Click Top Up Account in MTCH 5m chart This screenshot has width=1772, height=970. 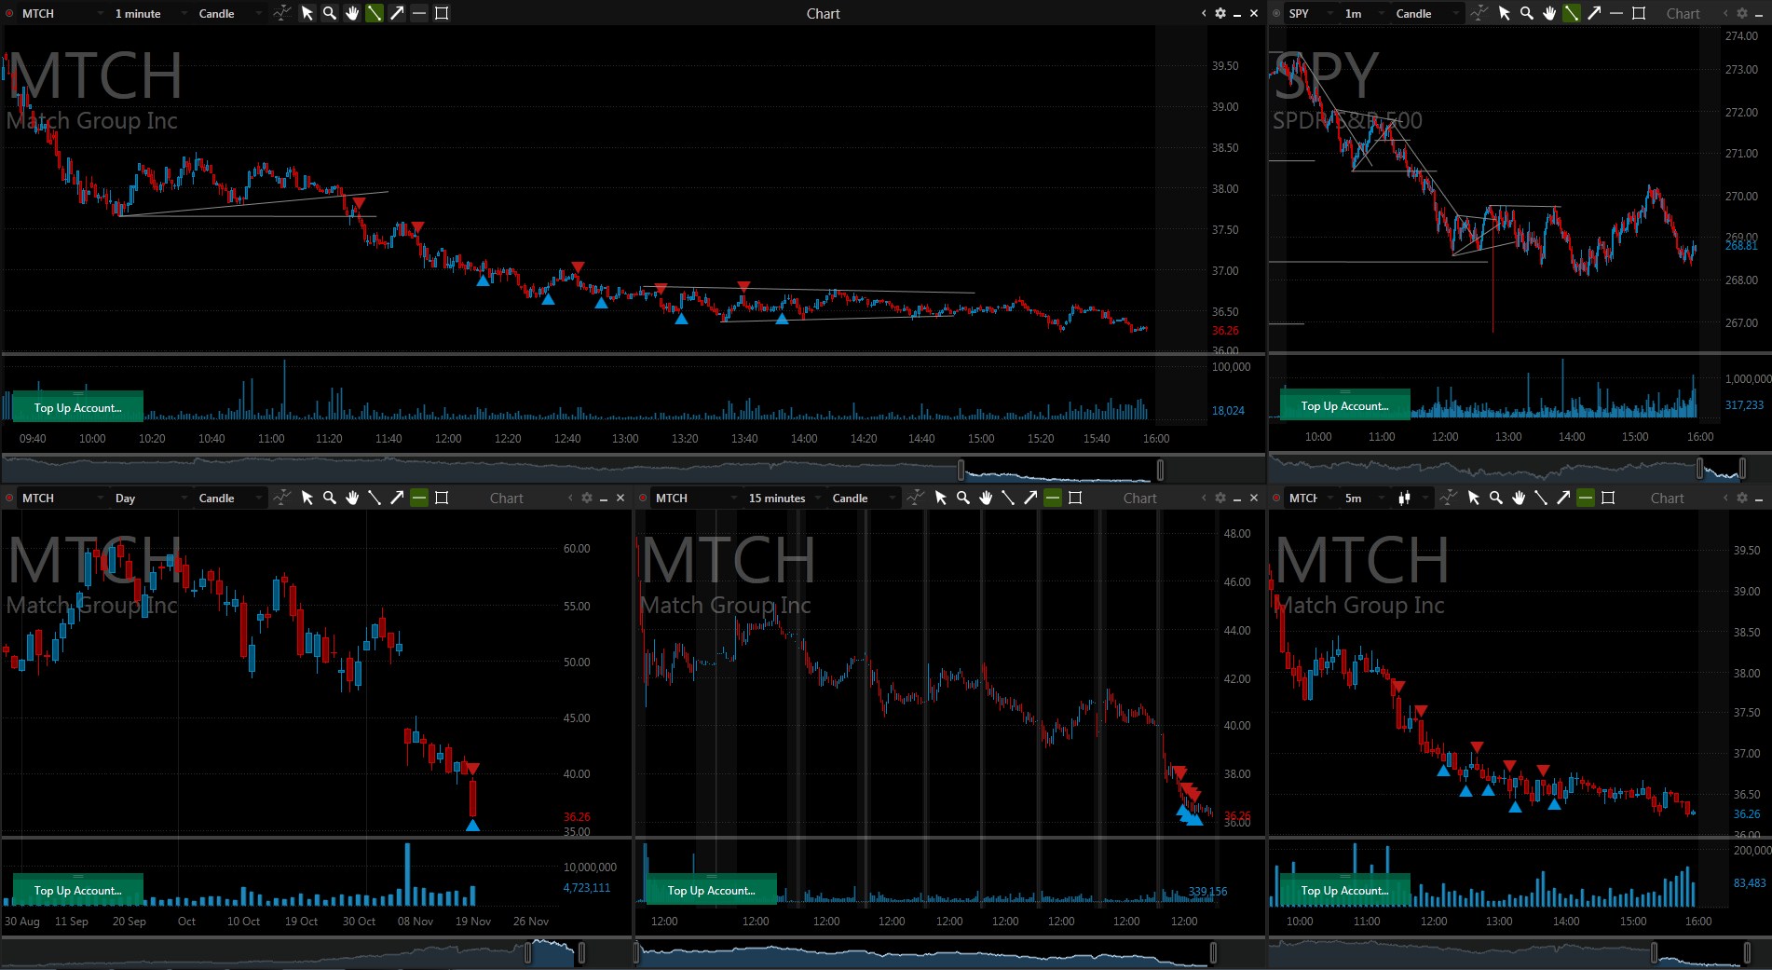coord(1345,890)
